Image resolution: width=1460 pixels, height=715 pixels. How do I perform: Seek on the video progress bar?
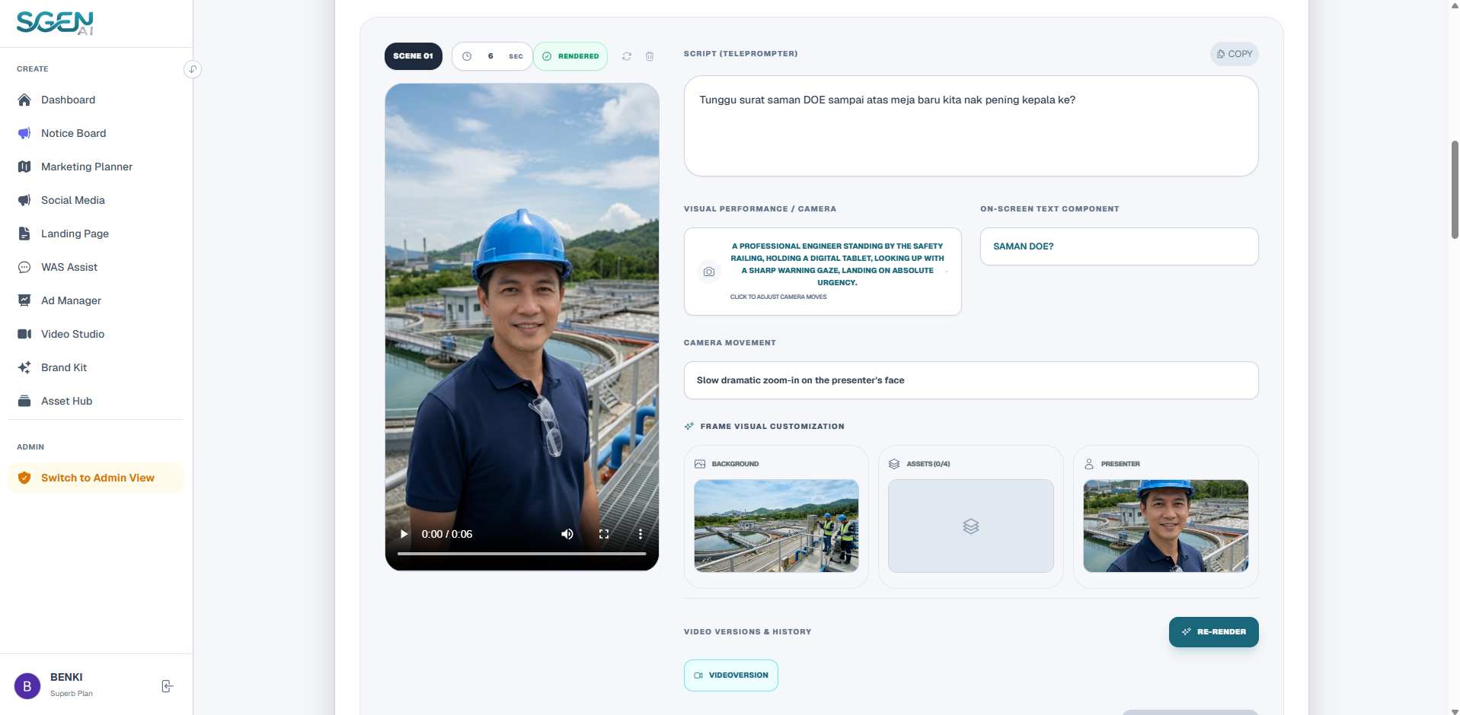(x=522, y=554)
